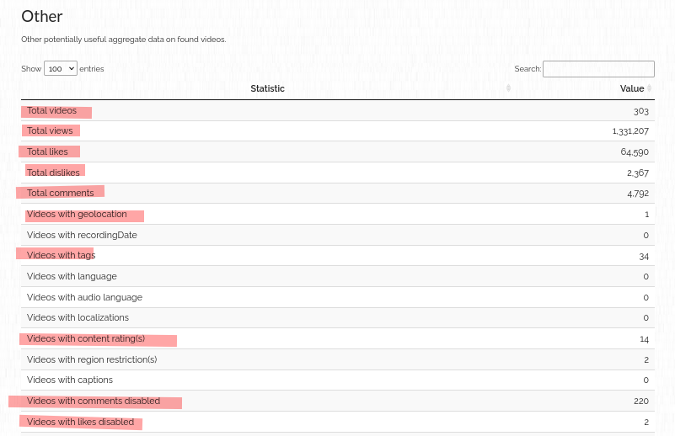Select the Total views row
The height and width of the screenshot is (436, 675).
[50, 131]
